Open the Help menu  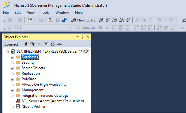click(x=79, y=13)
